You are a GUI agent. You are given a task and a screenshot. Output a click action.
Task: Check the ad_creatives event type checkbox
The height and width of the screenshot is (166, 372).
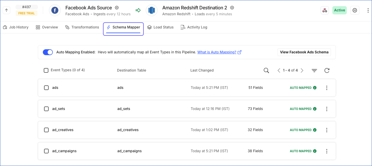tap(46, 130)
